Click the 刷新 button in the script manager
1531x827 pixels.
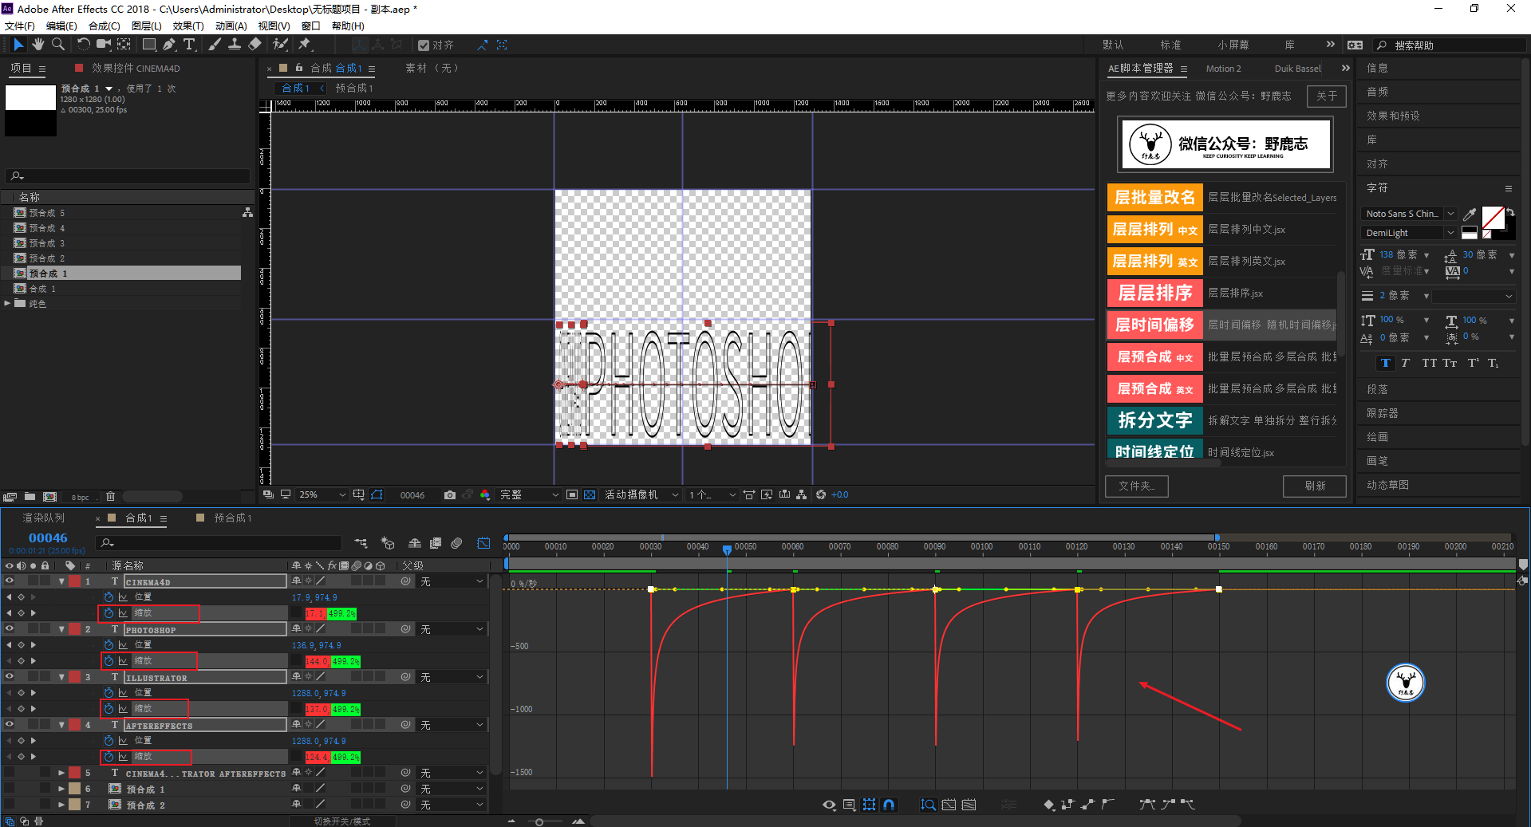click(1314, 486)
